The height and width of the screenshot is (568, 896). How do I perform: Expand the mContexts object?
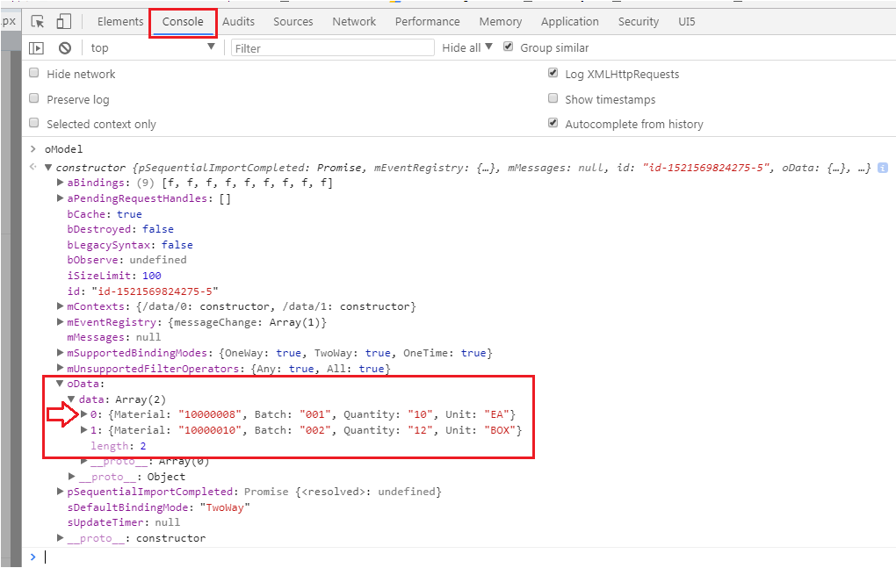(60, 306)
